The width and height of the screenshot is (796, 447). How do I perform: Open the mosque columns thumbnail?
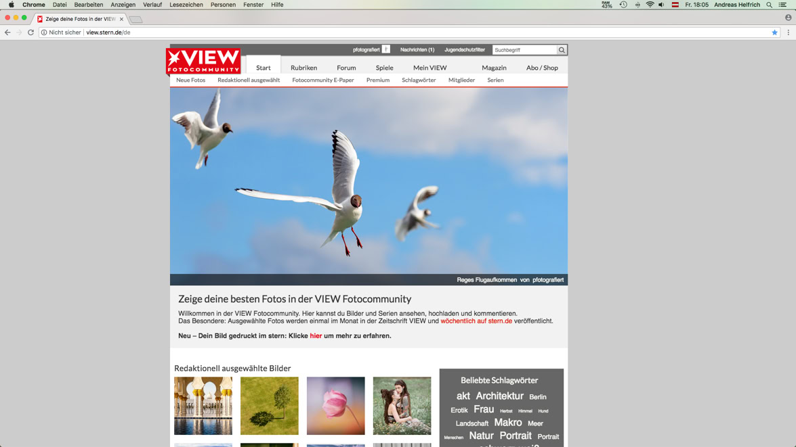pos(203,406)
